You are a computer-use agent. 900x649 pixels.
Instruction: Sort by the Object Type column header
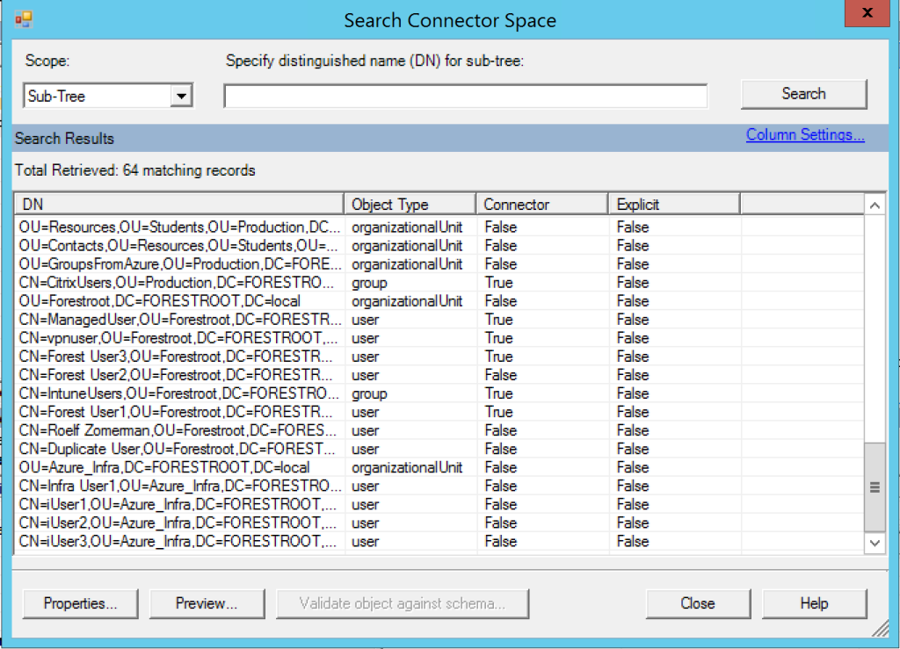tap(410, 204)
